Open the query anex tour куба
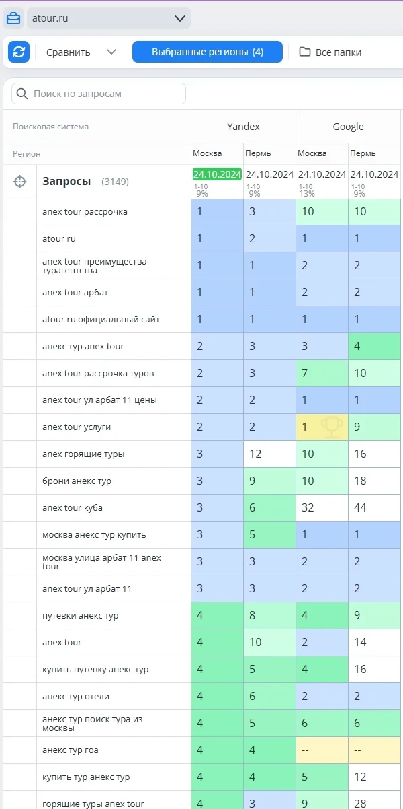The image size is (403, 809). point(72,508)
